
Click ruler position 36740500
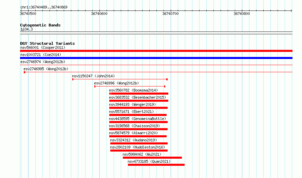28,14
